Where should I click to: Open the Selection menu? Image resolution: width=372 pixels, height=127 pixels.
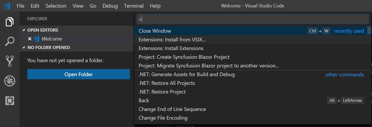[x=56, y=6]
